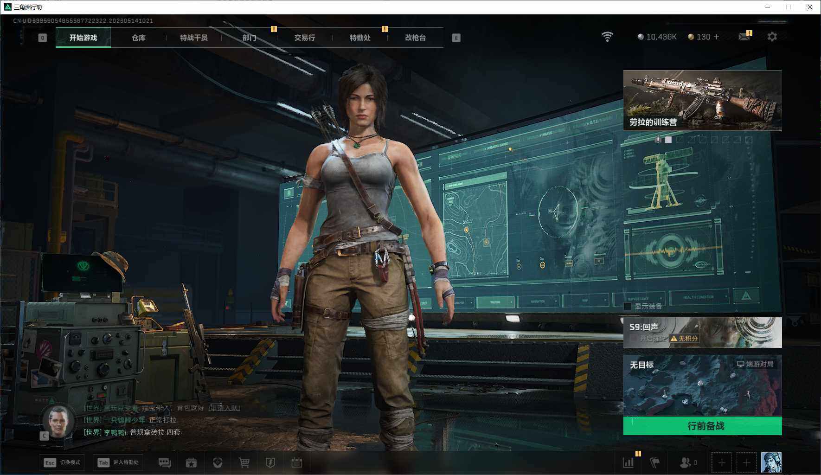Click the 三角洲行动 window title icon

8,7
